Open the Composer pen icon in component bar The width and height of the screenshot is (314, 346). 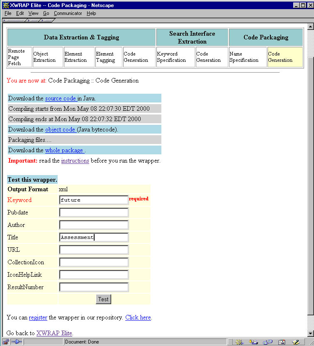pyautogui.click(x=296, y=342)
